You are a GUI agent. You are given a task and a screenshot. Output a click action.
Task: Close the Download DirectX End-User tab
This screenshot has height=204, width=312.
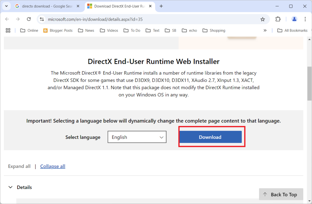tap(150, 6)
